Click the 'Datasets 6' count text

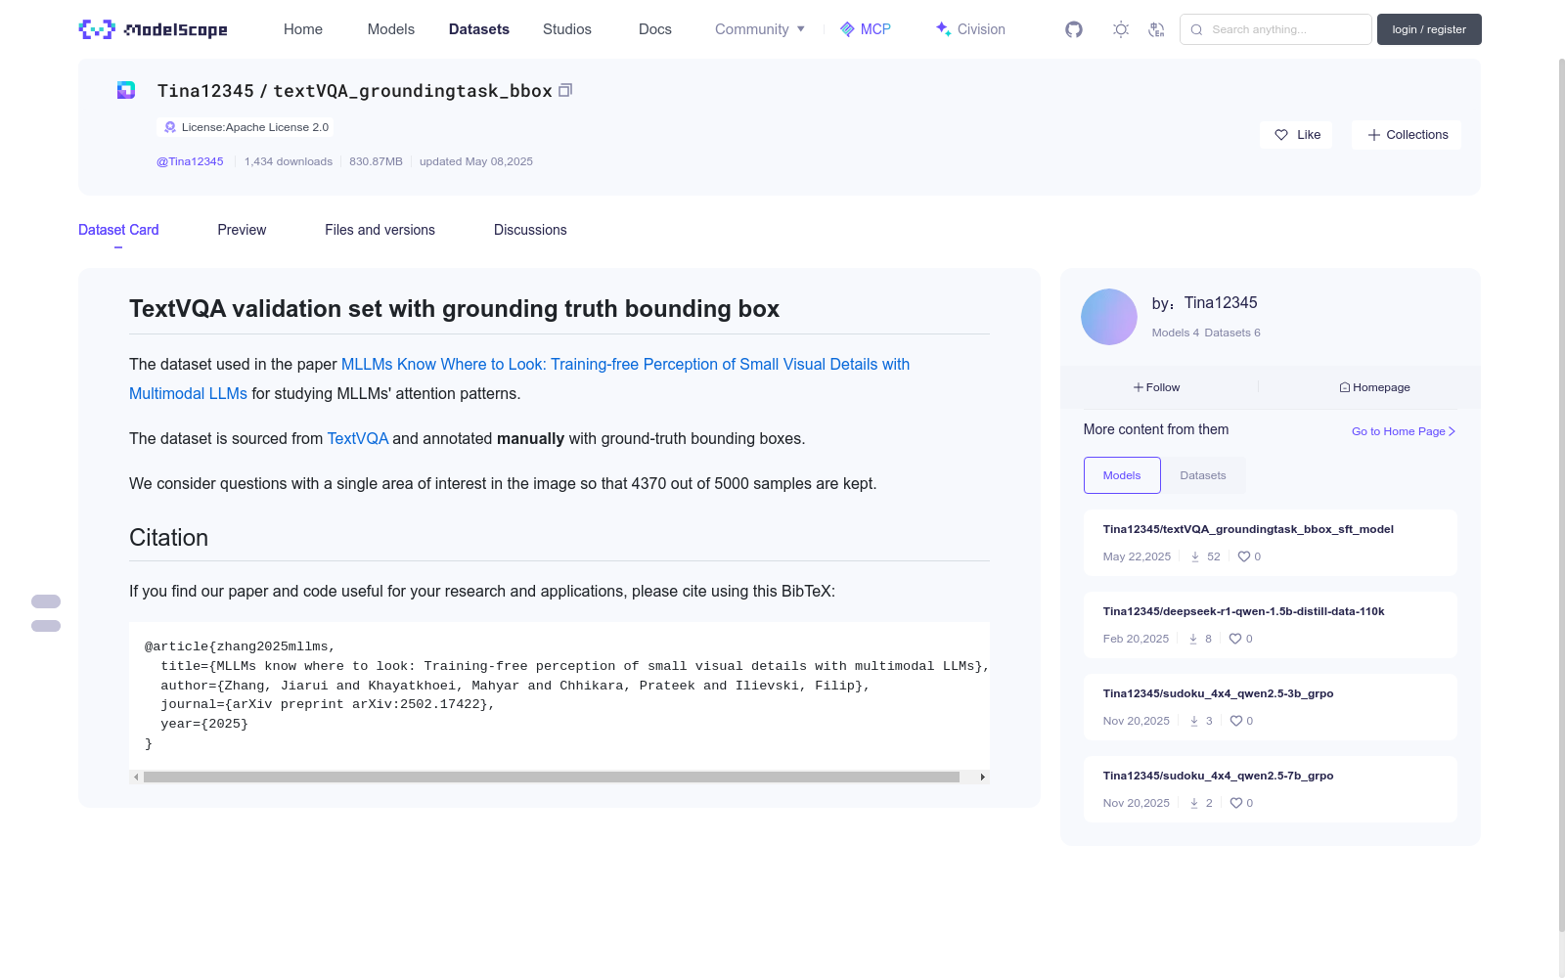pyautogui.click(x=1232, y=333)
